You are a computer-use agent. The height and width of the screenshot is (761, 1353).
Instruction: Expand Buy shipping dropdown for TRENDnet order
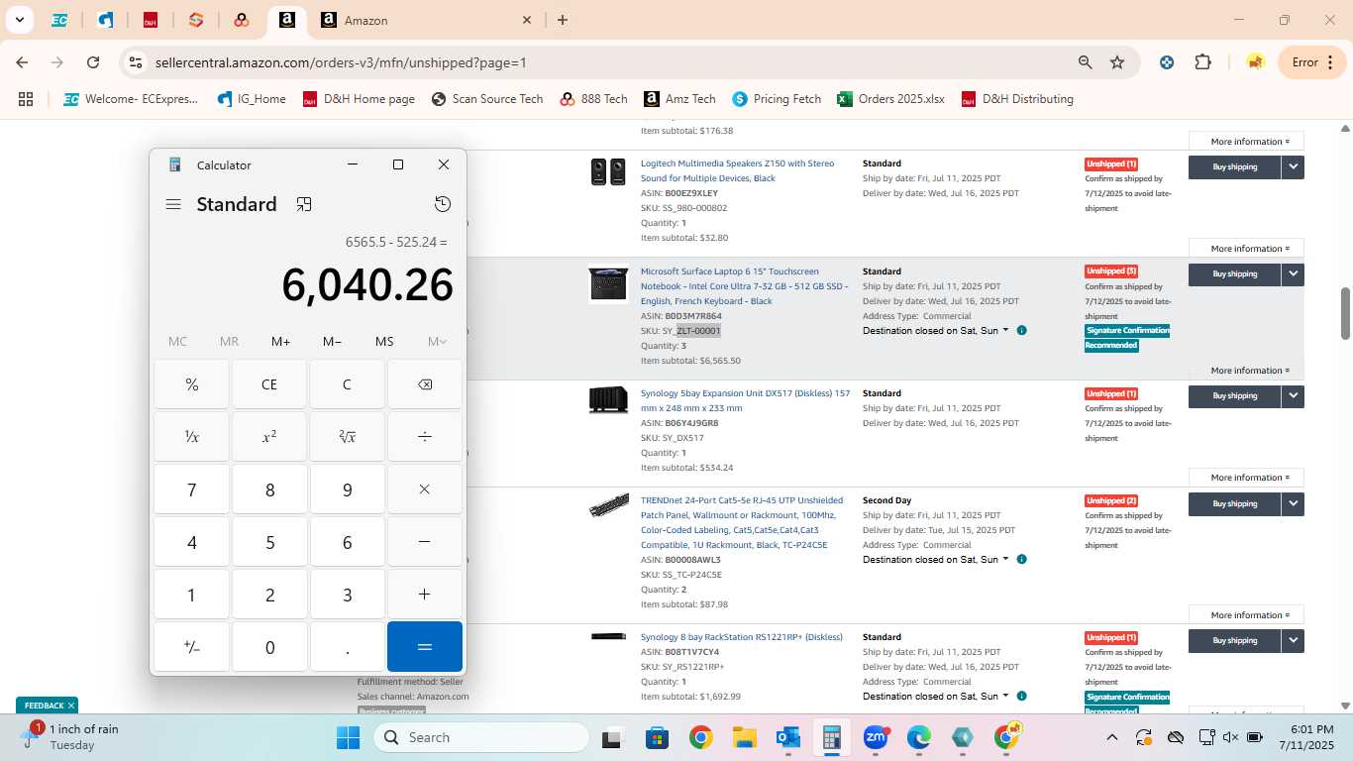pyautogui.click(x=1293, y=503)
